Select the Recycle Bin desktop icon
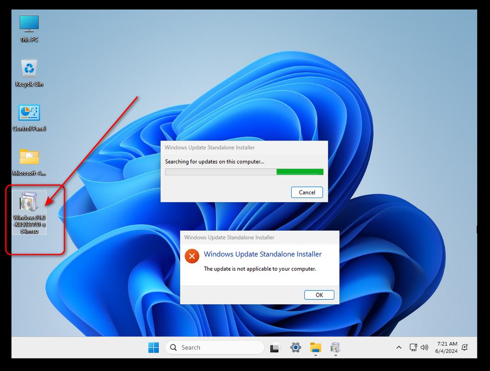The height and width of the screenshot is (371, 490). [29, 73]
